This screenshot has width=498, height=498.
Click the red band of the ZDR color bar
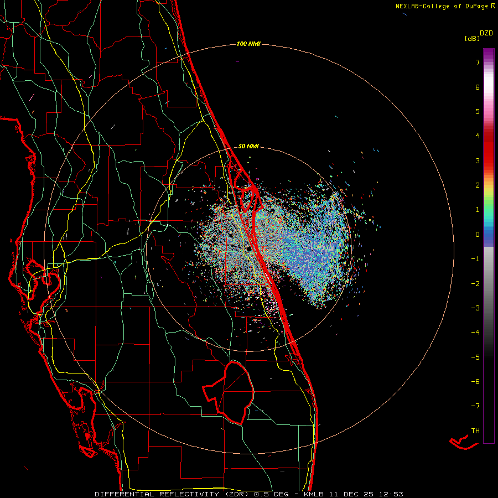(x=489, y=148)
